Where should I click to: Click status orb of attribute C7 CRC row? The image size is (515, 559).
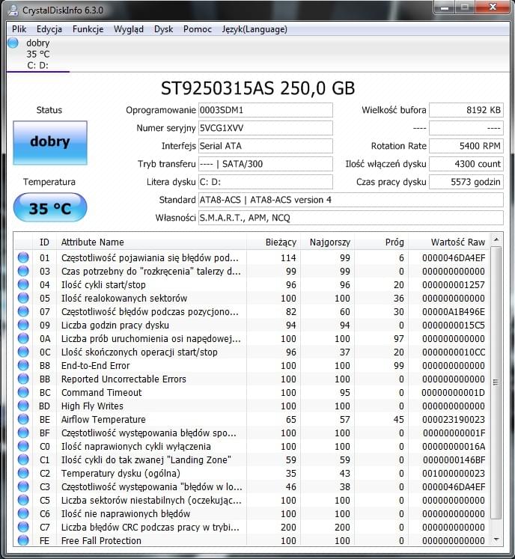click(23, 527)
